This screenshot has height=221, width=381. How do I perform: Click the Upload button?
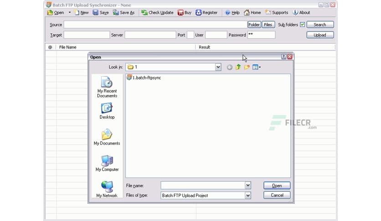click(320, 35)
